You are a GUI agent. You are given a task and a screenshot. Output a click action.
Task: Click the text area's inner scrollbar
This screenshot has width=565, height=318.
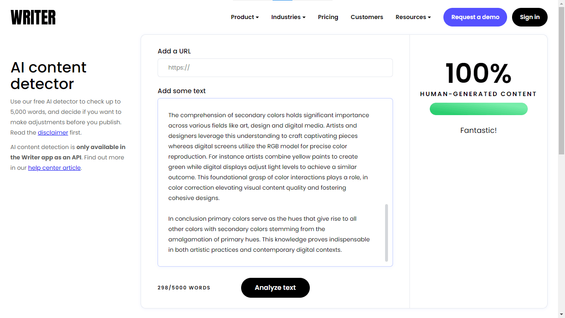[x=387, y=232]
